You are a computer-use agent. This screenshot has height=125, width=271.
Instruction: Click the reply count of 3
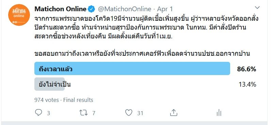click(x=49, y=113)
